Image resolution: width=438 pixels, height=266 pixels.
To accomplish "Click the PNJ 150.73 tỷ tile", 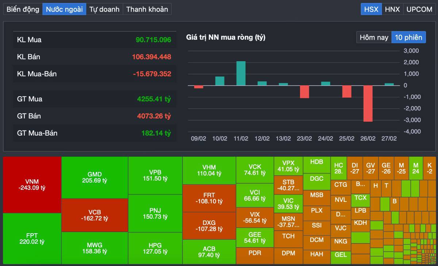I will tap(155, 214).
